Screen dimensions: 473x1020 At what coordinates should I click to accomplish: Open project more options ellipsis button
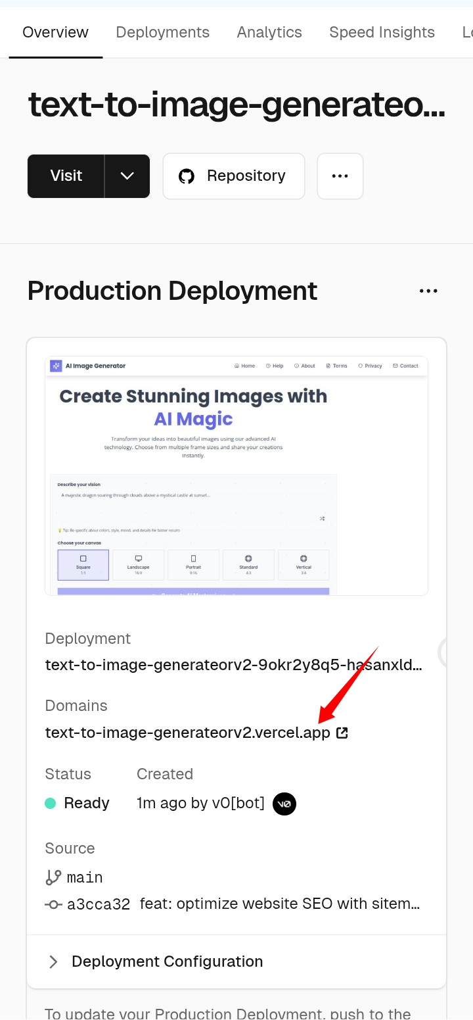[340, 176]
